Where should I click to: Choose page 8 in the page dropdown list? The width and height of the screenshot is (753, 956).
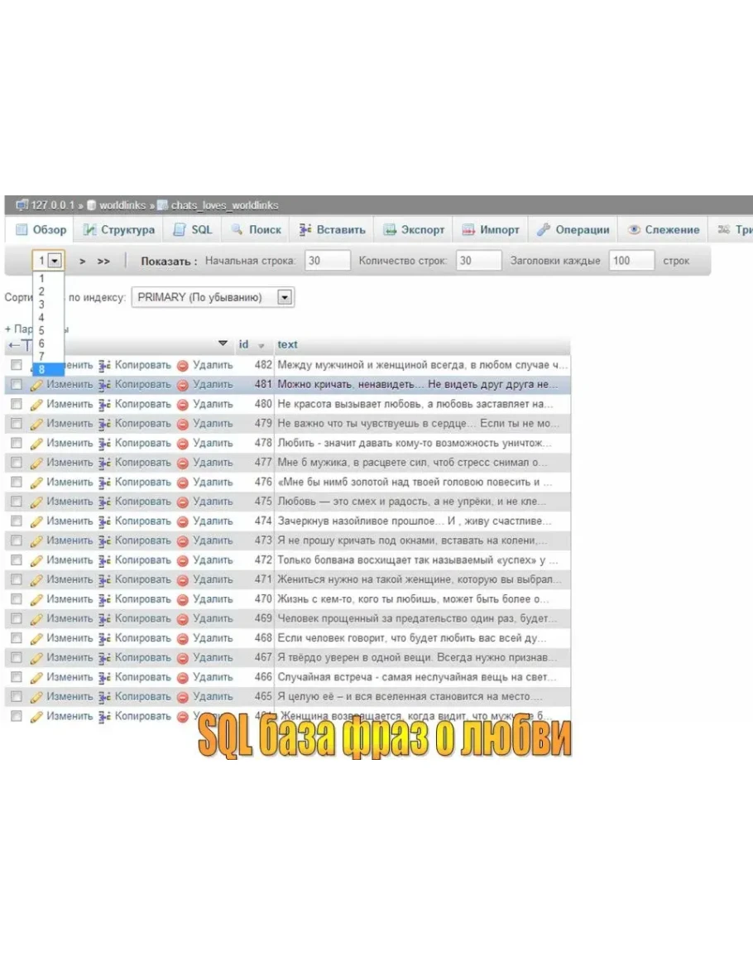pos(42,370)
